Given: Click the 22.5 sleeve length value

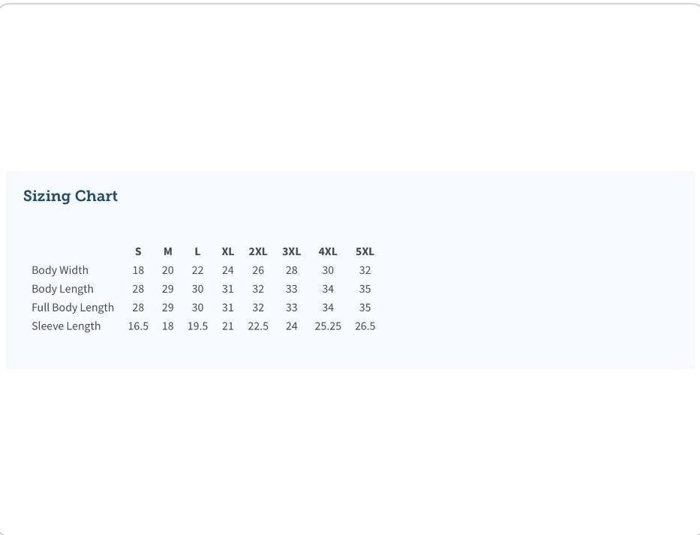Looking at the screenshot, I should pyautogui.click(x=258, y=326).
